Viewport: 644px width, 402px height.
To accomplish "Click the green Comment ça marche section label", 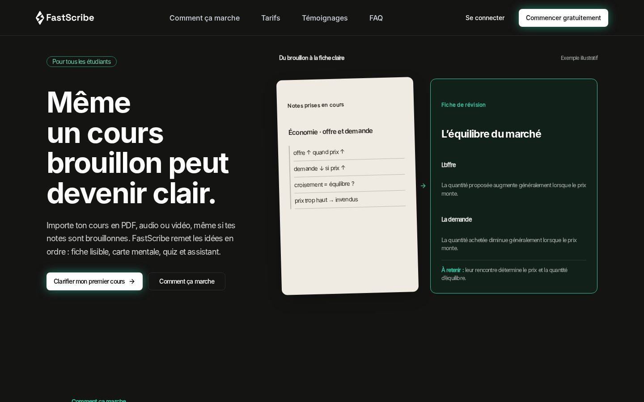I will pyautogui.click(x=99, y=400).
